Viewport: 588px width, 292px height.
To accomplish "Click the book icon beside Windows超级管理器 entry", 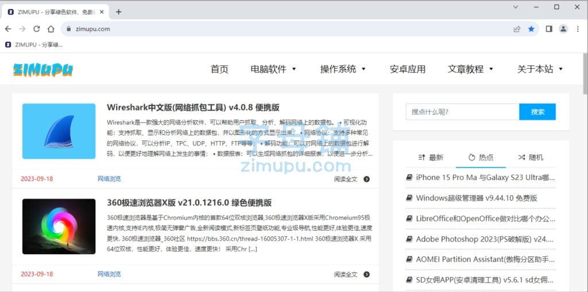I will click(409, 198).
